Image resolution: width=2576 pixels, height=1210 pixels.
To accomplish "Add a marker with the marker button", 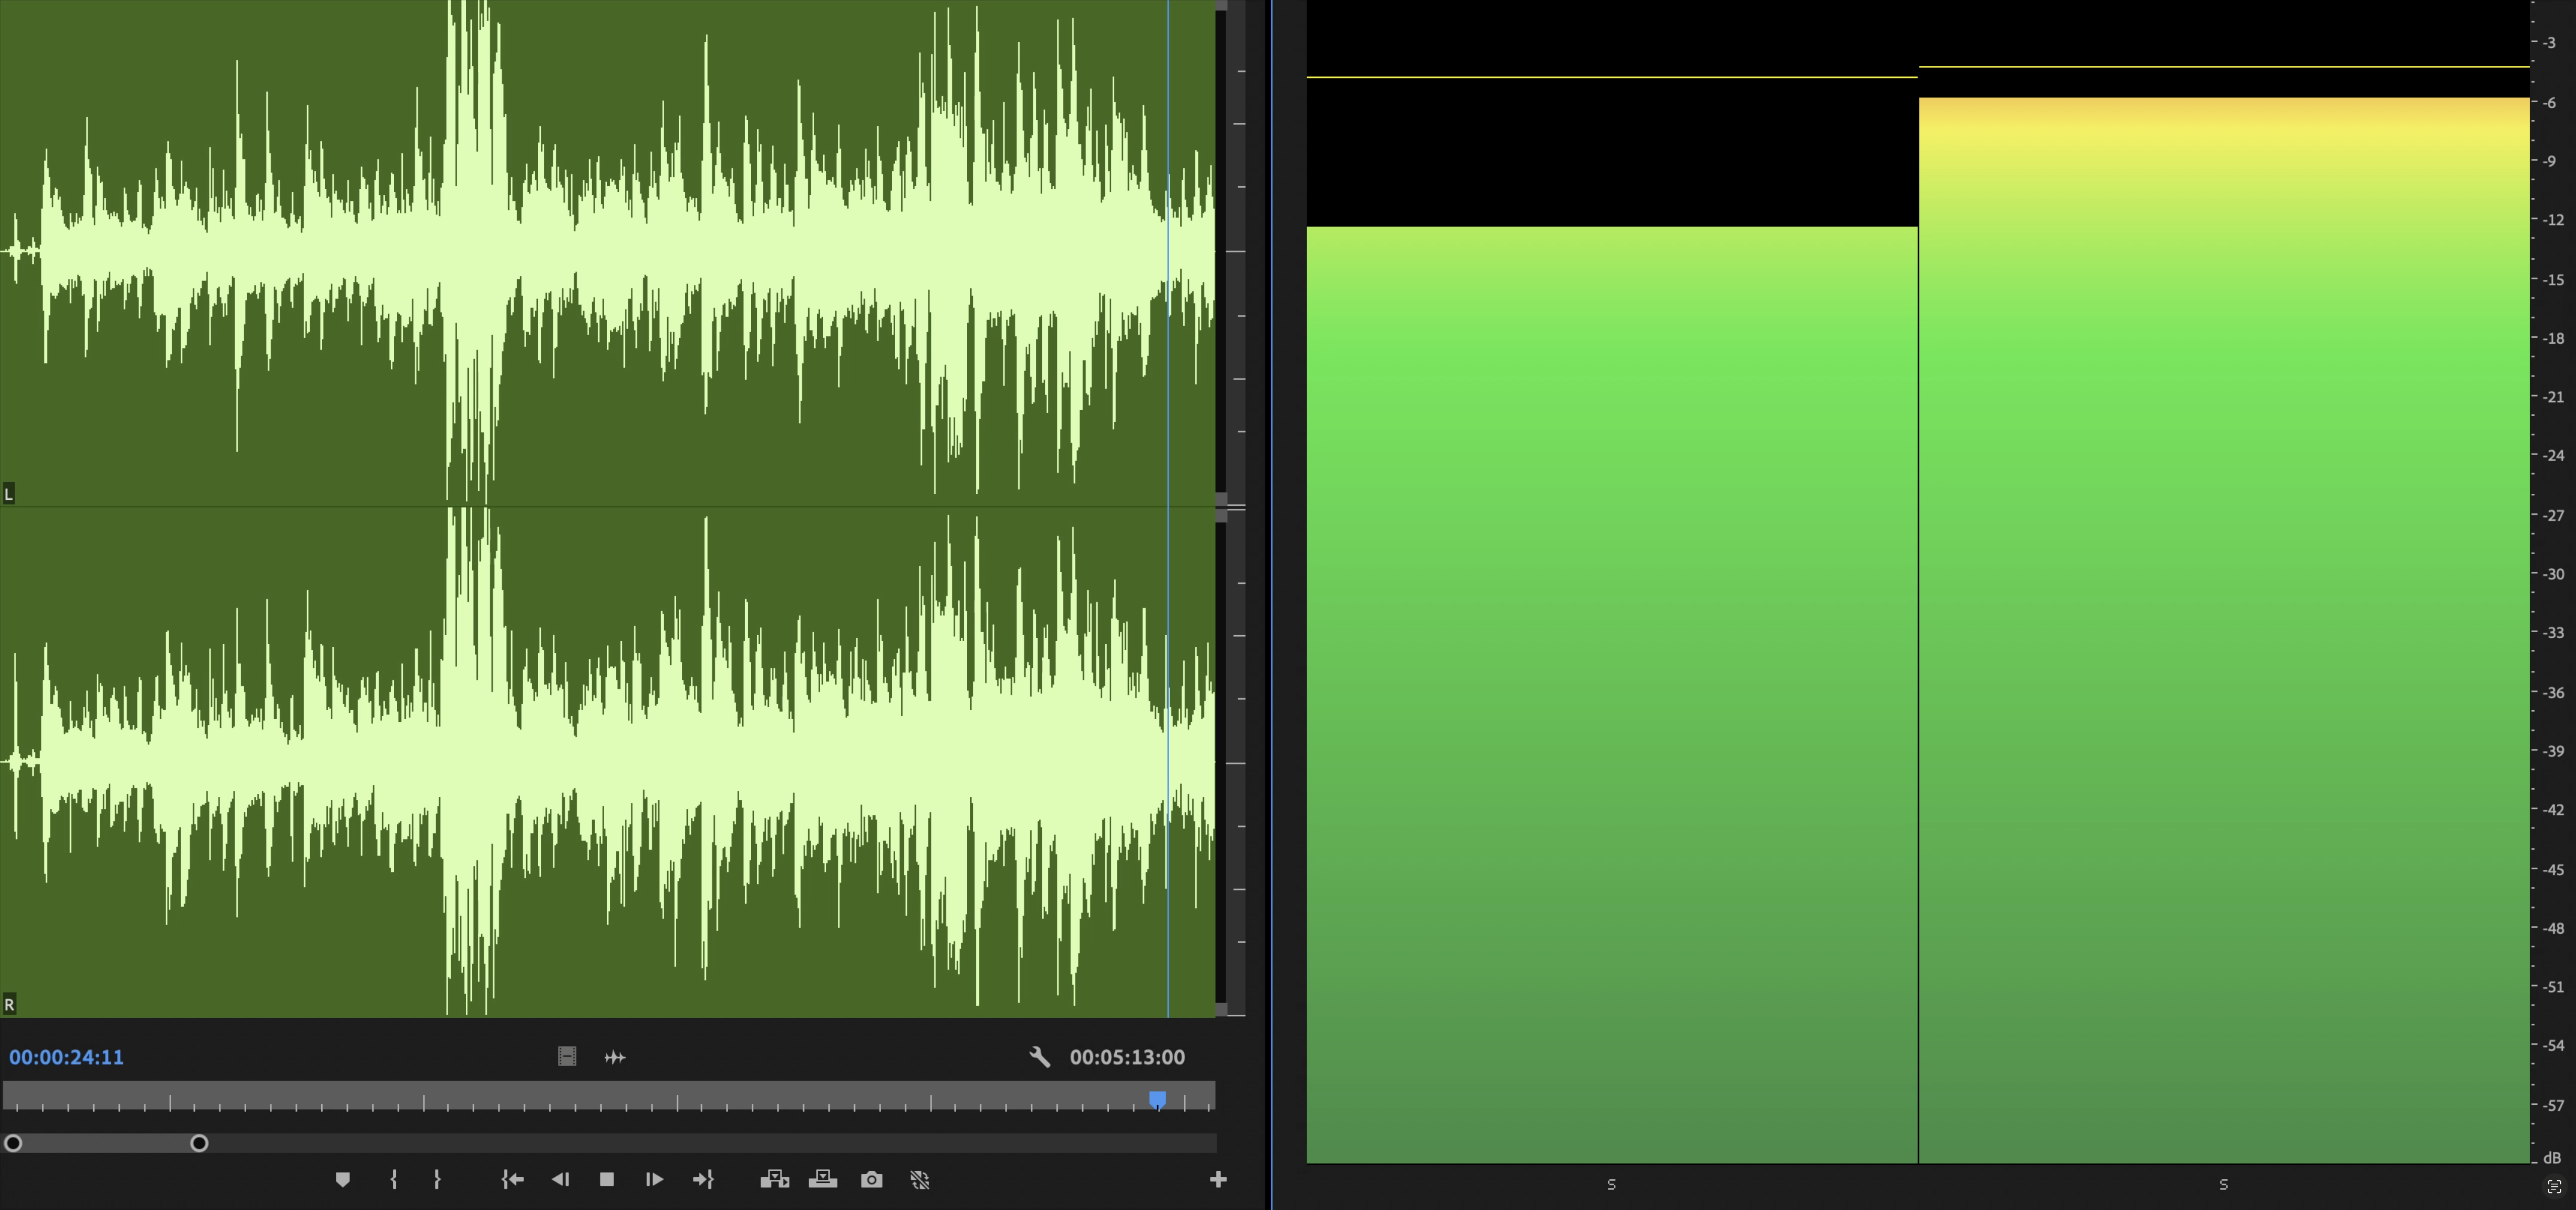I will pos(342,1180).
